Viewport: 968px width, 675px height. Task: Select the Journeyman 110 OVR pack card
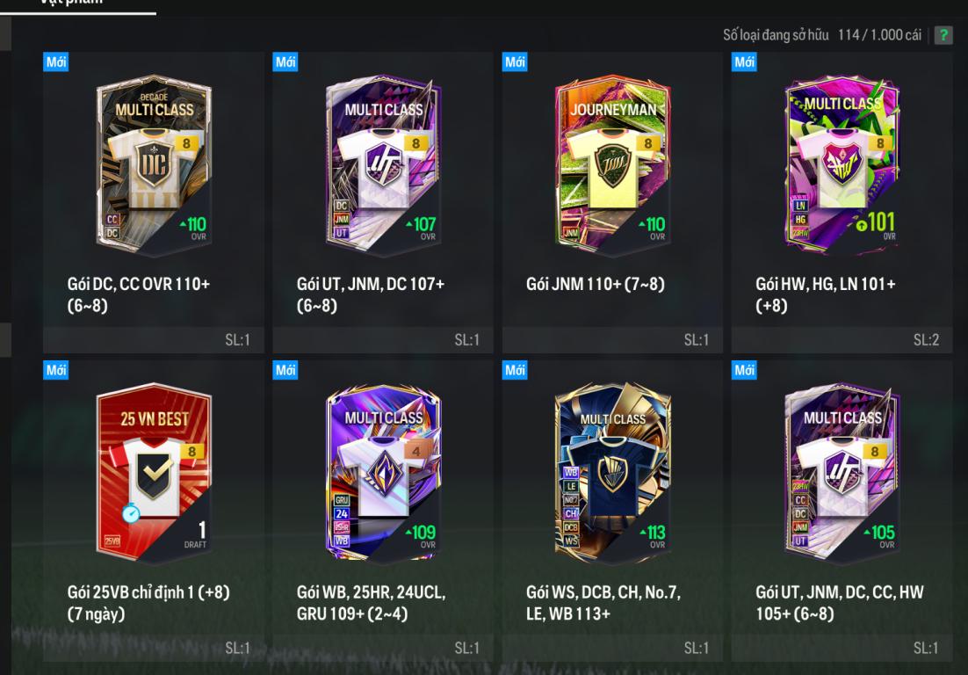[612, 165]
